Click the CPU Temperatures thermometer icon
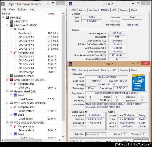The height and width of the screenshot is (147, 152). coord(15,52)
